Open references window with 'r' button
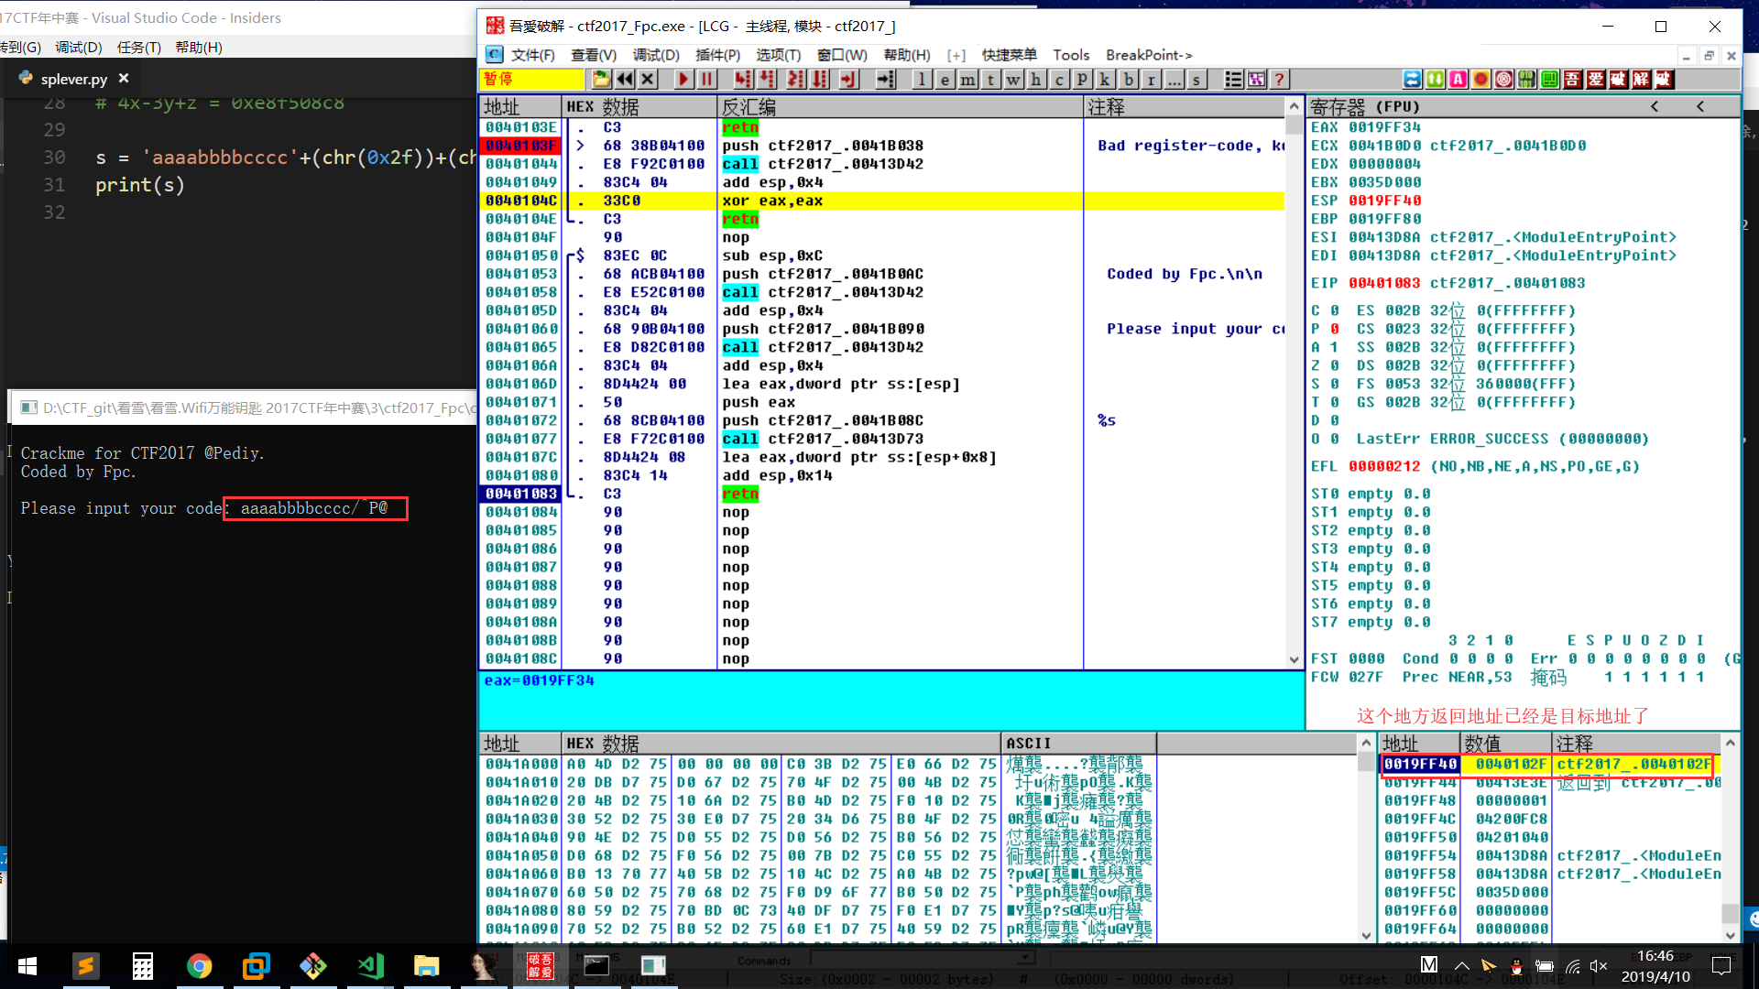The width and height of the screenshot is (1759, 989). (1152, 80)
